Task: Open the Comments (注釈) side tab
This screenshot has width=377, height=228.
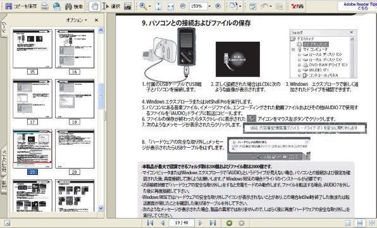Action: [x=4, y=186]
